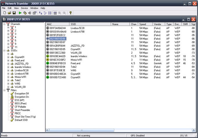The height and width of the screenshot is (138, 198).
Task: Collapse the SSIDs tree node
Action: [4, 50]
